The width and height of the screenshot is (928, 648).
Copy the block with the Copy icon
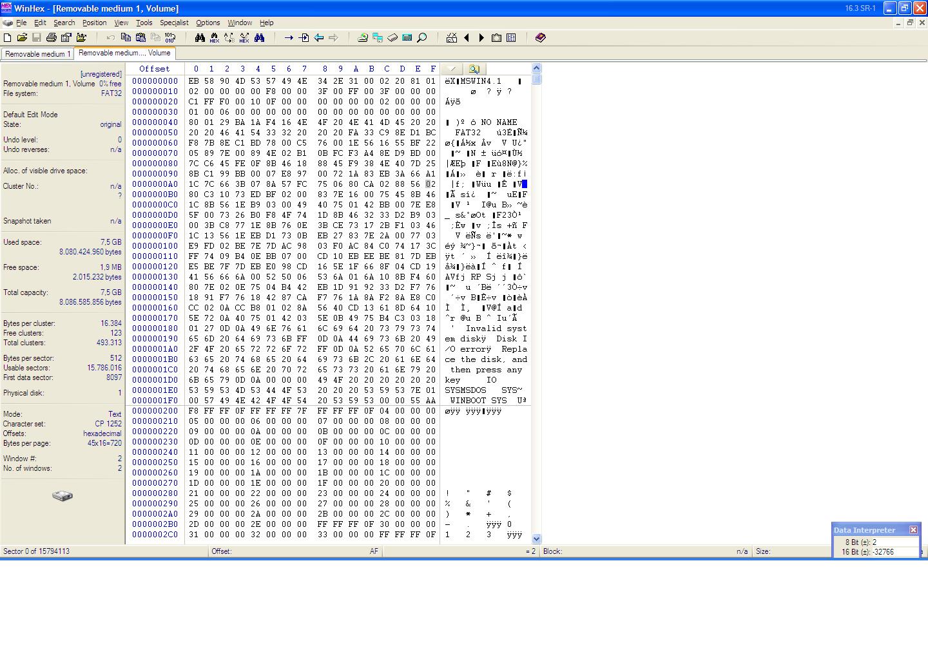click(x=126, y=38)
